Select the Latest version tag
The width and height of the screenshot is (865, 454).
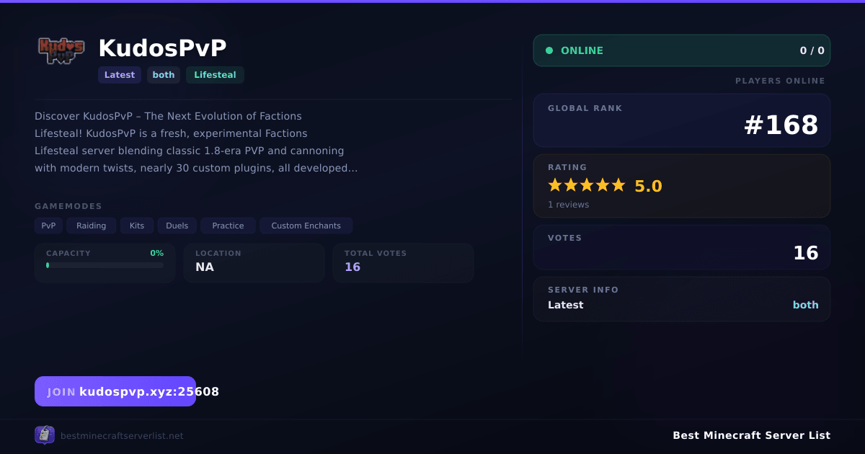coord(120,75)
